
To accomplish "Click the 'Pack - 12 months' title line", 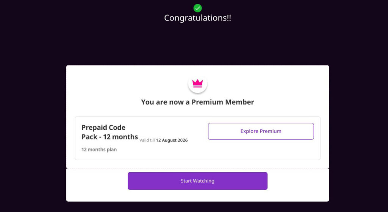I will point(110,137).
